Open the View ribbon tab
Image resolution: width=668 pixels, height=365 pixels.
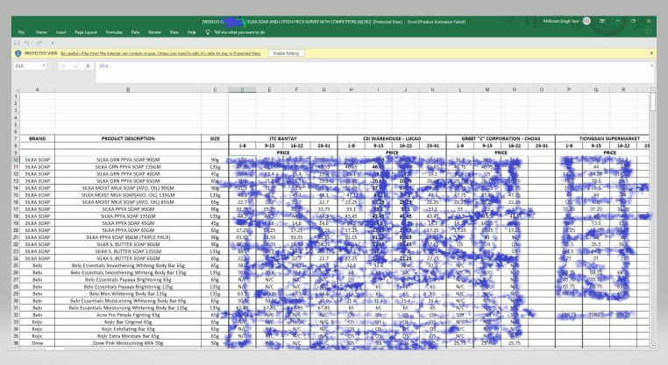click(174, 32)
